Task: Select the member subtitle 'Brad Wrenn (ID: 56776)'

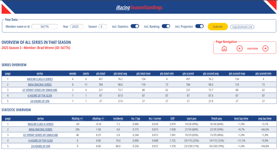Action: click(x=54, y=48)
